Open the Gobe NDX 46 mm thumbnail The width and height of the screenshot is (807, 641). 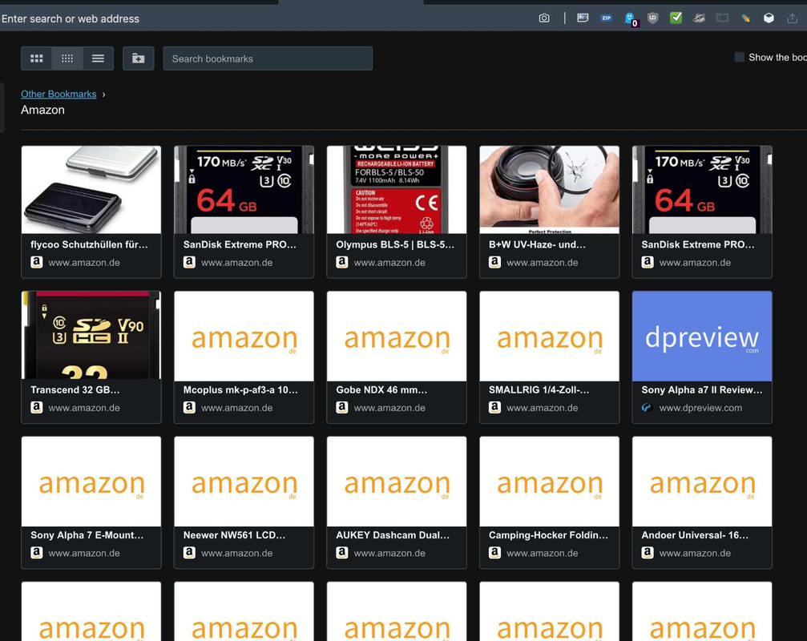[x=397, y=337]
